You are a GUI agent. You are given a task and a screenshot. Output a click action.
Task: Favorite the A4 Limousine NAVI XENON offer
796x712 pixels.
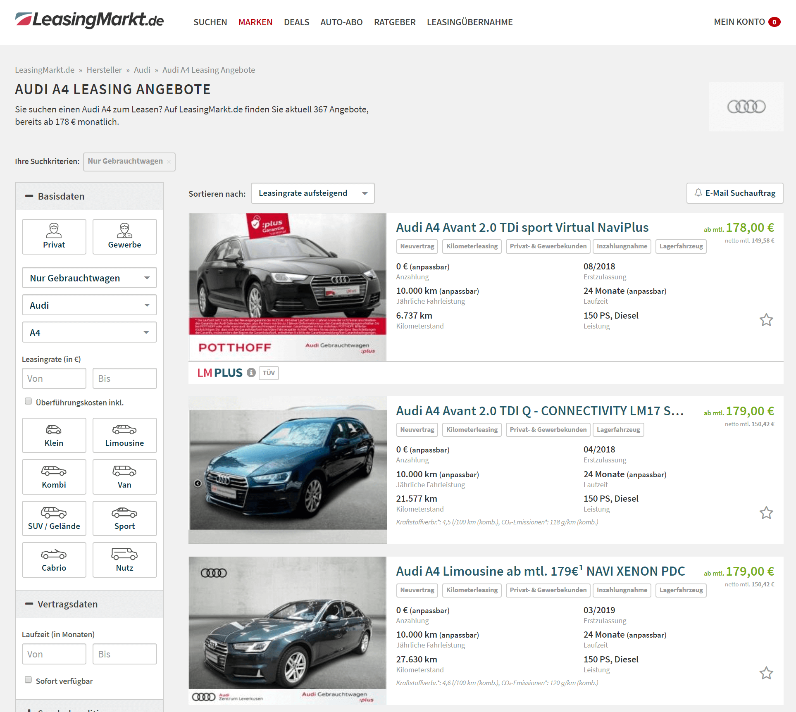coord(766,673)
